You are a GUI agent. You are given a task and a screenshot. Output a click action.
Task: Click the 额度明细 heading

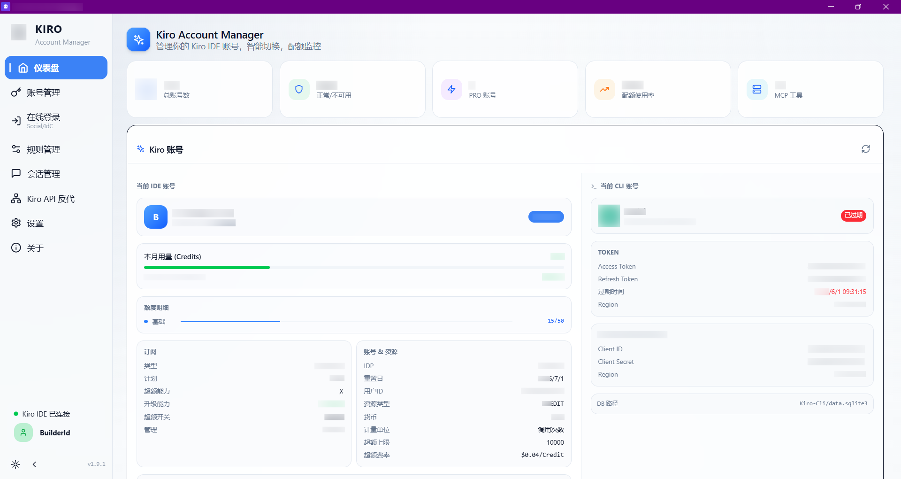(156, 308)
